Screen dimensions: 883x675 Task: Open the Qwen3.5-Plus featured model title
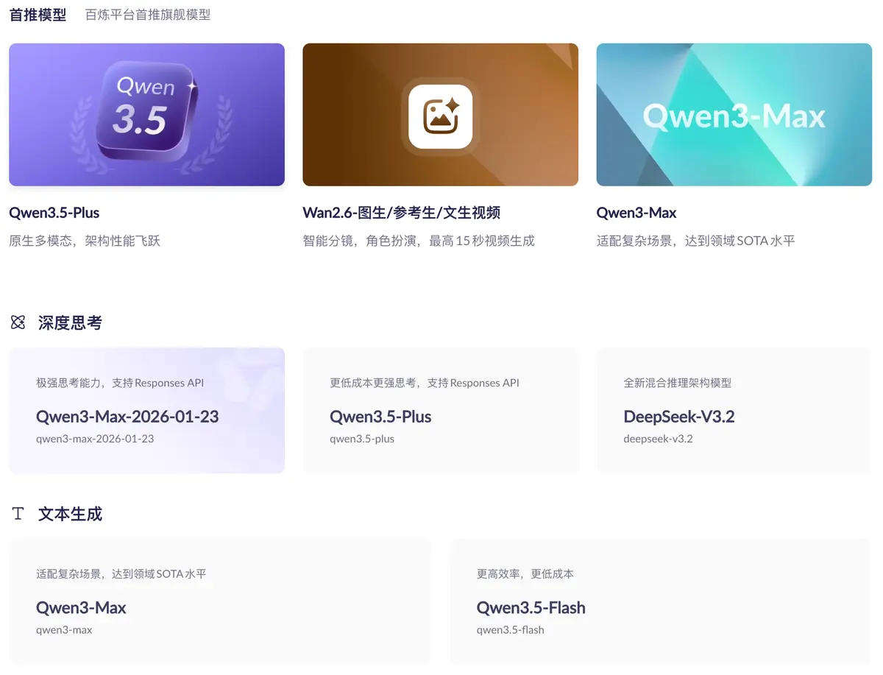[54, 213]
